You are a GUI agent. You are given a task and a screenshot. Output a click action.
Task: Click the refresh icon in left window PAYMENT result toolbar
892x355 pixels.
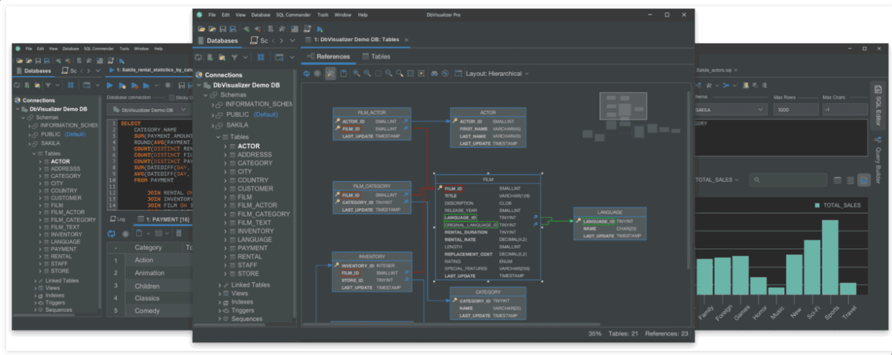pos(111,234)
